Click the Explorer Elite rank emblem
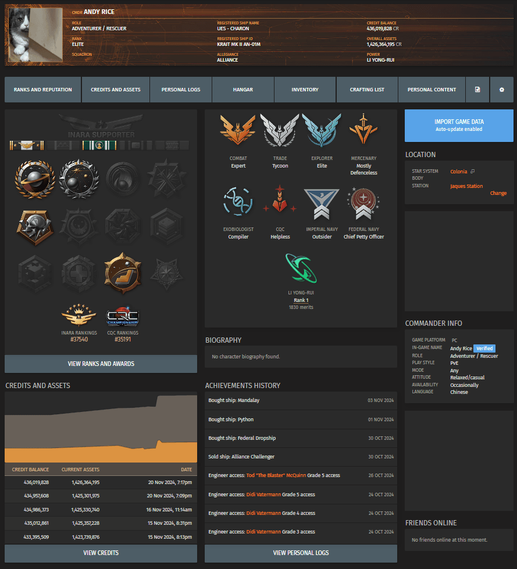The height and width of the screenshot is (569, 517). (x=322, y=130)
